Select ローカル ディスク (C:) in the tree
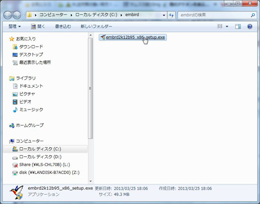 click(x=40, y=149)
